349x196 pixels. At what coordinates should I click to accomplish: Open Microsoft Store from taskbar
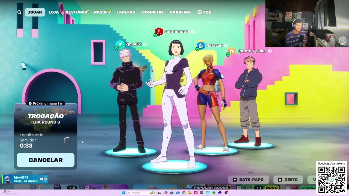(x=172, y=193)
